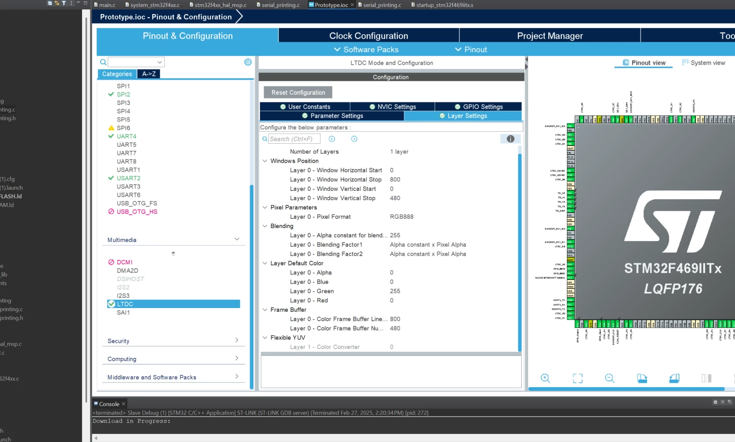Go to the previous search result arrow
735x442 pixels.
(332, 139)
